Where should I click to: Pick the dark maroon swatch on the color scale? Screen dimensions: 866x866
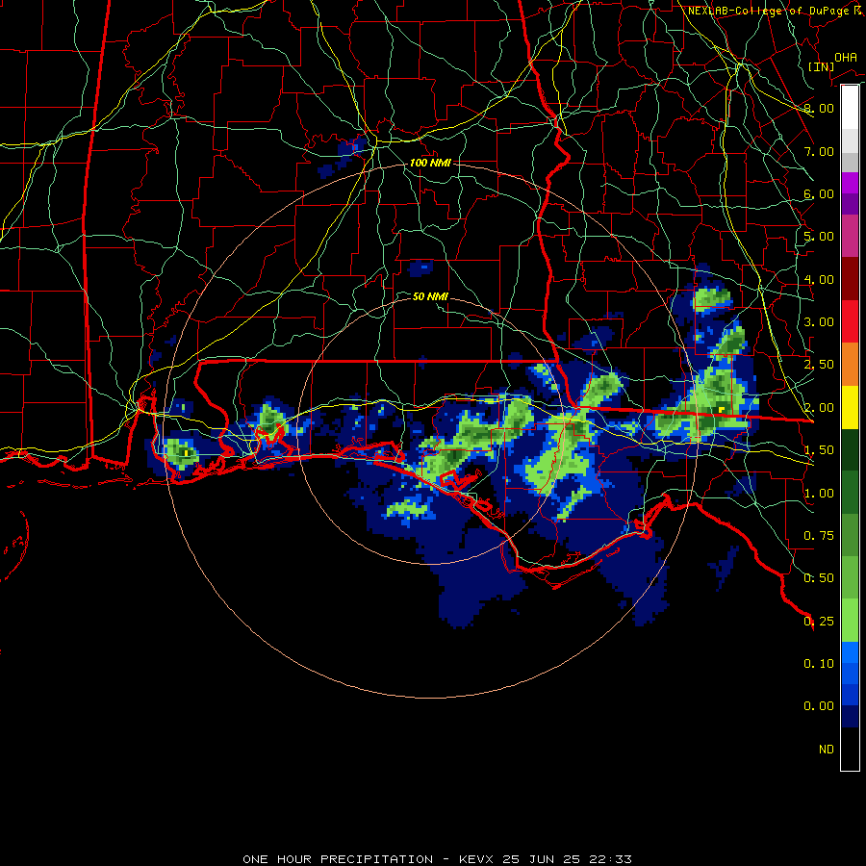coord(850,278)
